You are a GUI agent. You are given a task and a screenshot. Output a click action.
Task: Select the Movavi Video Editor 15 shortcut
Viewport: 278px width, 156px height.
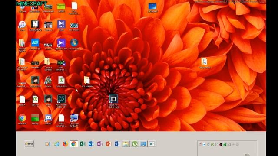pyautogui.click(x=61, y=101)
